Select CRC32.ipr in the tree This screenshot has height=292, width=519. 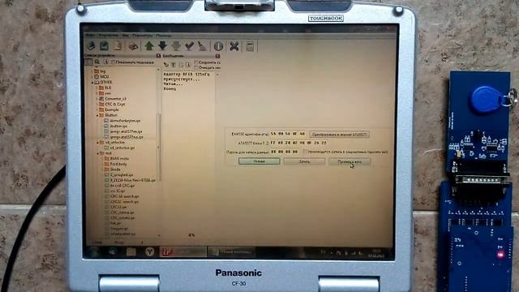(x=119, y=207)
